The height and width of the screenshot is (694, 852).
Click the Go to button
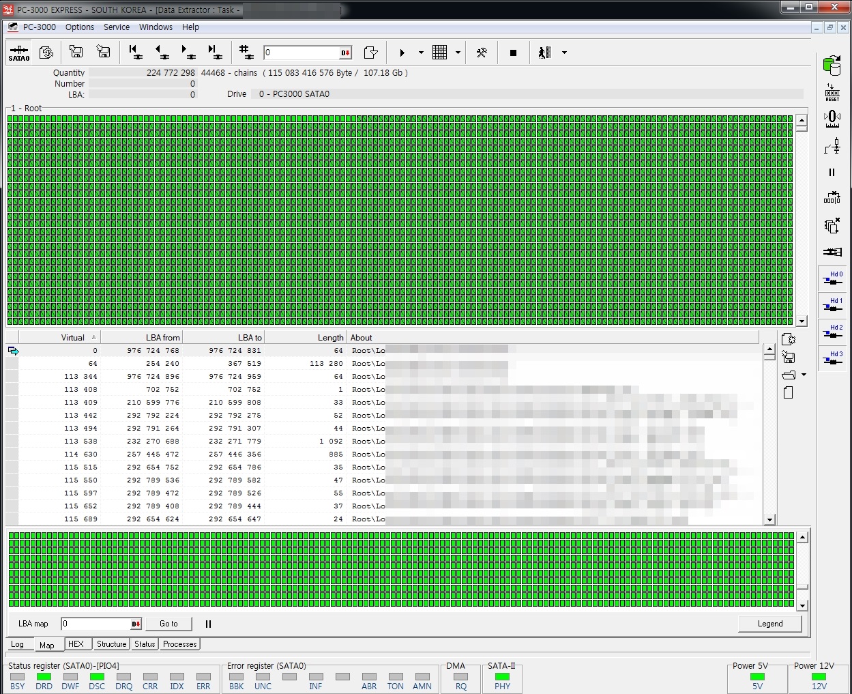168,624
